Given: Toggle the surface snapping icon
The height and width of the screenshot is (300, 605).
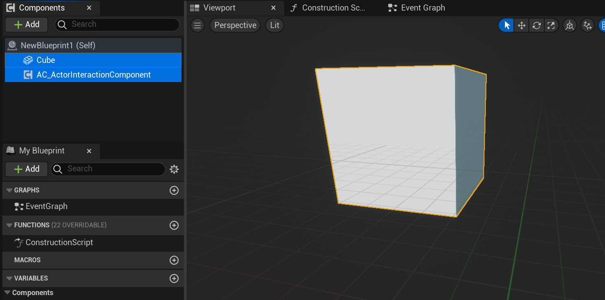Looking at the screenshot, I should coord(587,26).
